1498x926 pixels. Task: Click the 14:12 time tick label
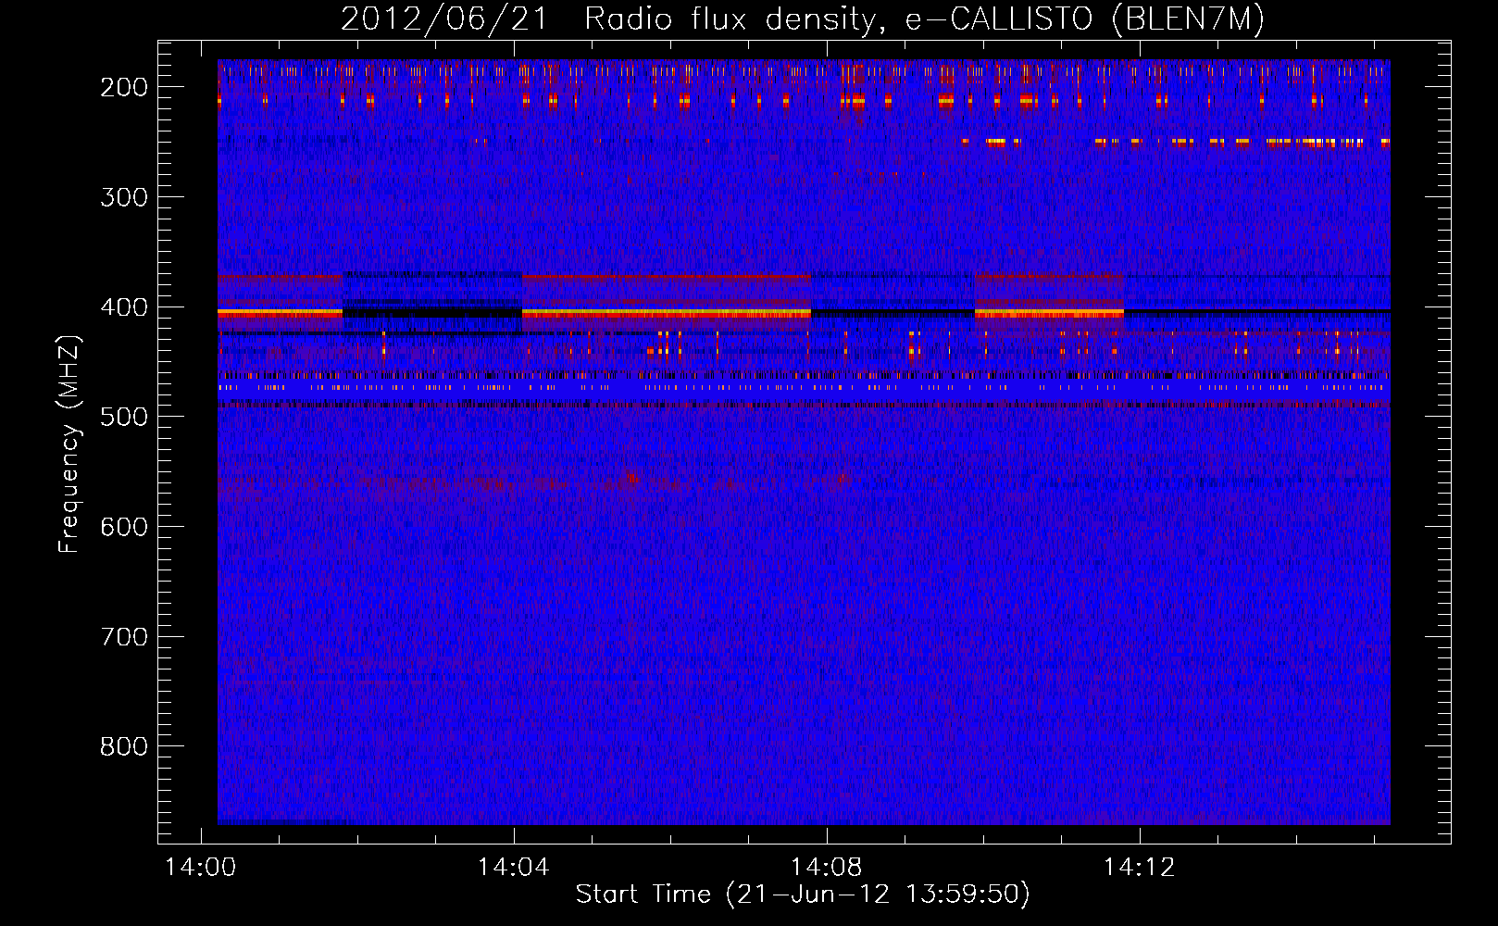1139,868
